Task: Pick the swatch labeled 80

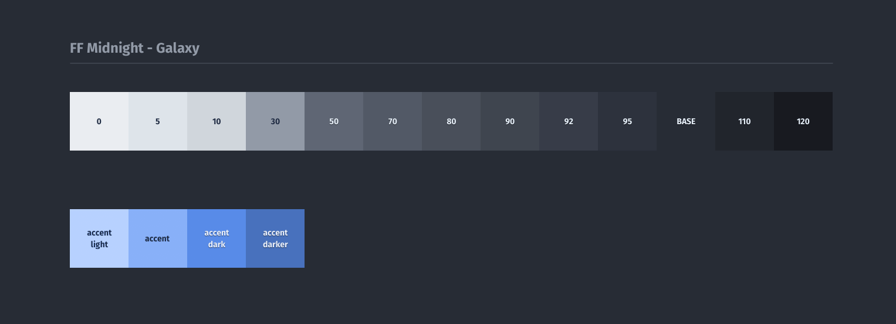Action: coord(451,121)
